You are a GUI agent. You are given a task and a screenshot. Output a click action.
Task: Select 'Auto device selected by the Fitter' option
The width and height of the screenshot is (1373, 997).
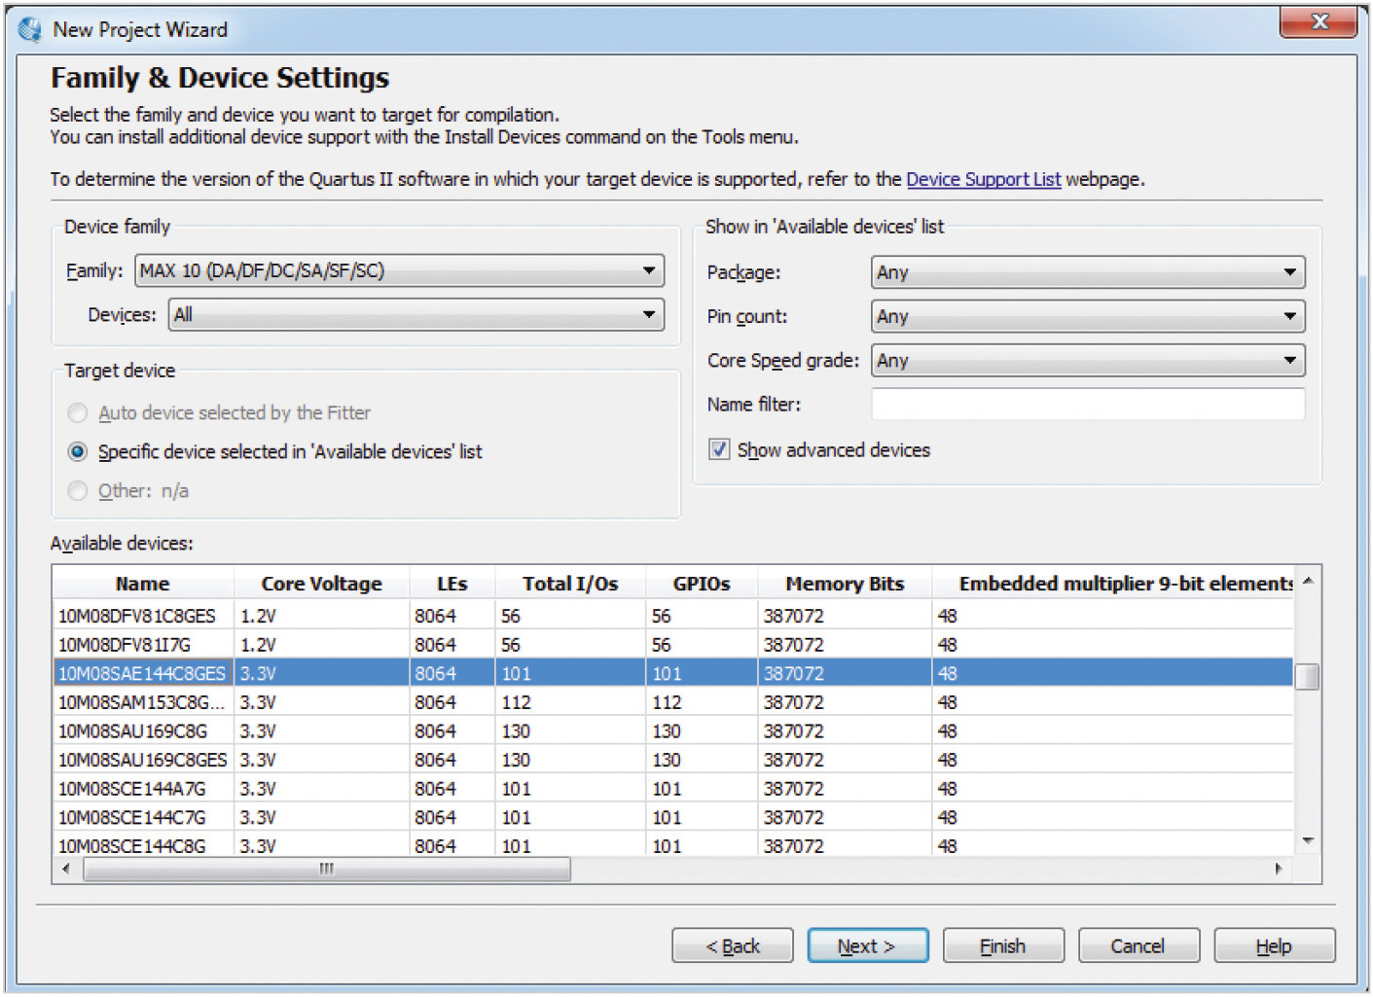(x=78, y=413)
